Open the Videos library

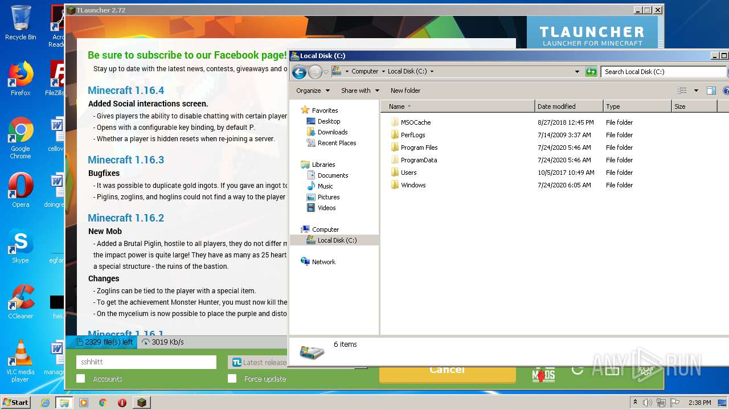[326, 208]
